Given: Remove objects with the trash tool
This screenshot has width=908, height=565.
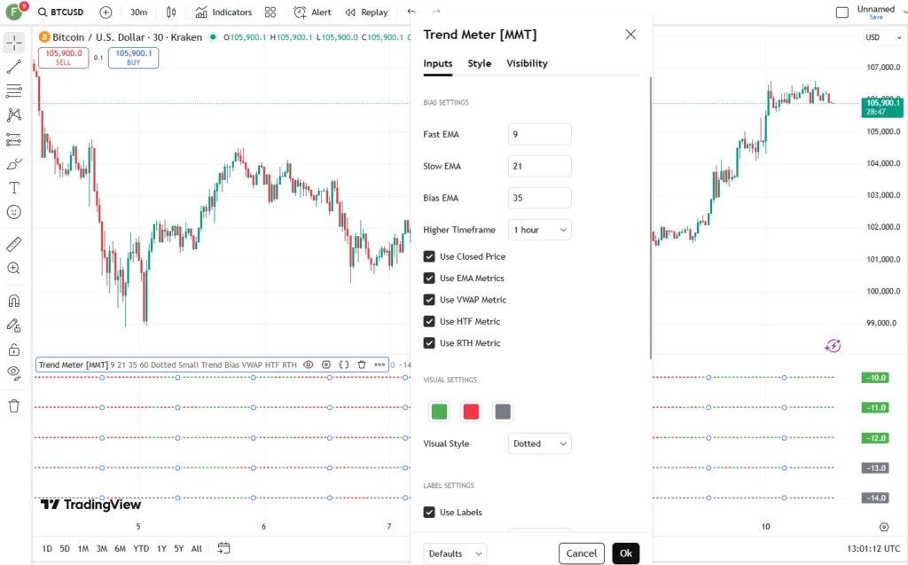Looking at the screenshot, I should click(14, 405).
